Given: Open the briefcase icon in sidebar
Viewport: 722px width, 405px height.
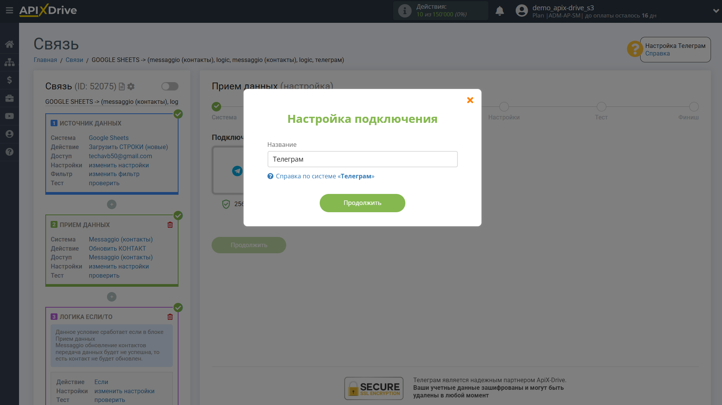Looking at the screenshot, I should [10, 98].
